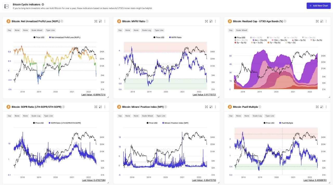Open Realized Cap chart more options menu
The height and width of the screenshot is (185, 333).
click(x=326, y=21)
